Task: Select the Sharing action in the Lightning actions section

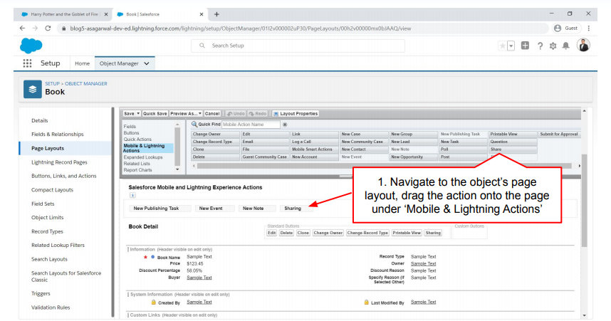Action: pos(296,209)
